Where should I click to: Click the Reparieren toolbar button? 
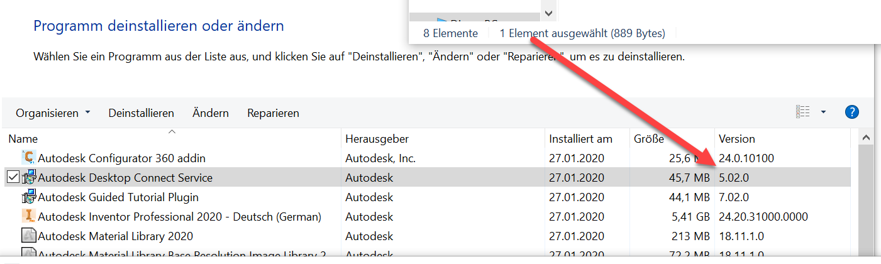[x=273, y=113]
